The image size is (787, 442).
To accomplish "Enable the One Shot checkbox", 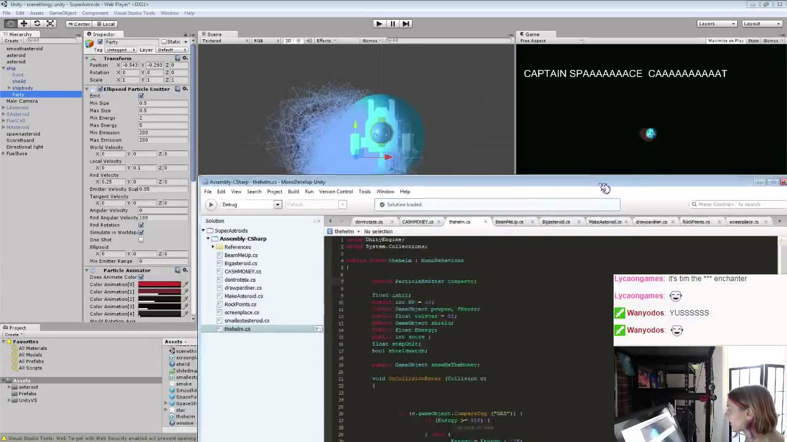I will click(141, 240).
